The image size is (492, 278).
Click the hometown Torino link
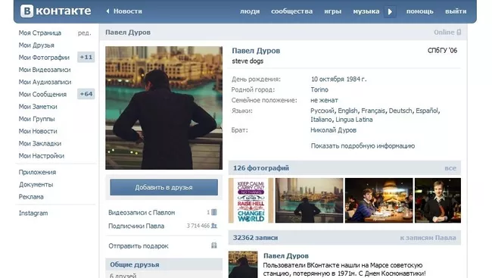click(319, 89)
